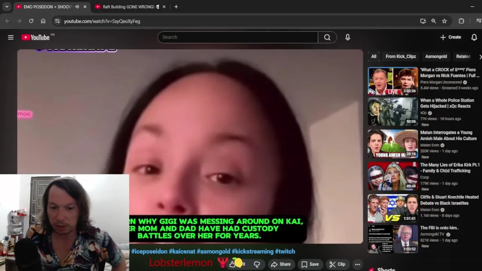
Task: Open the tab search dropdown arrow
Action: (x=7, y=7)
